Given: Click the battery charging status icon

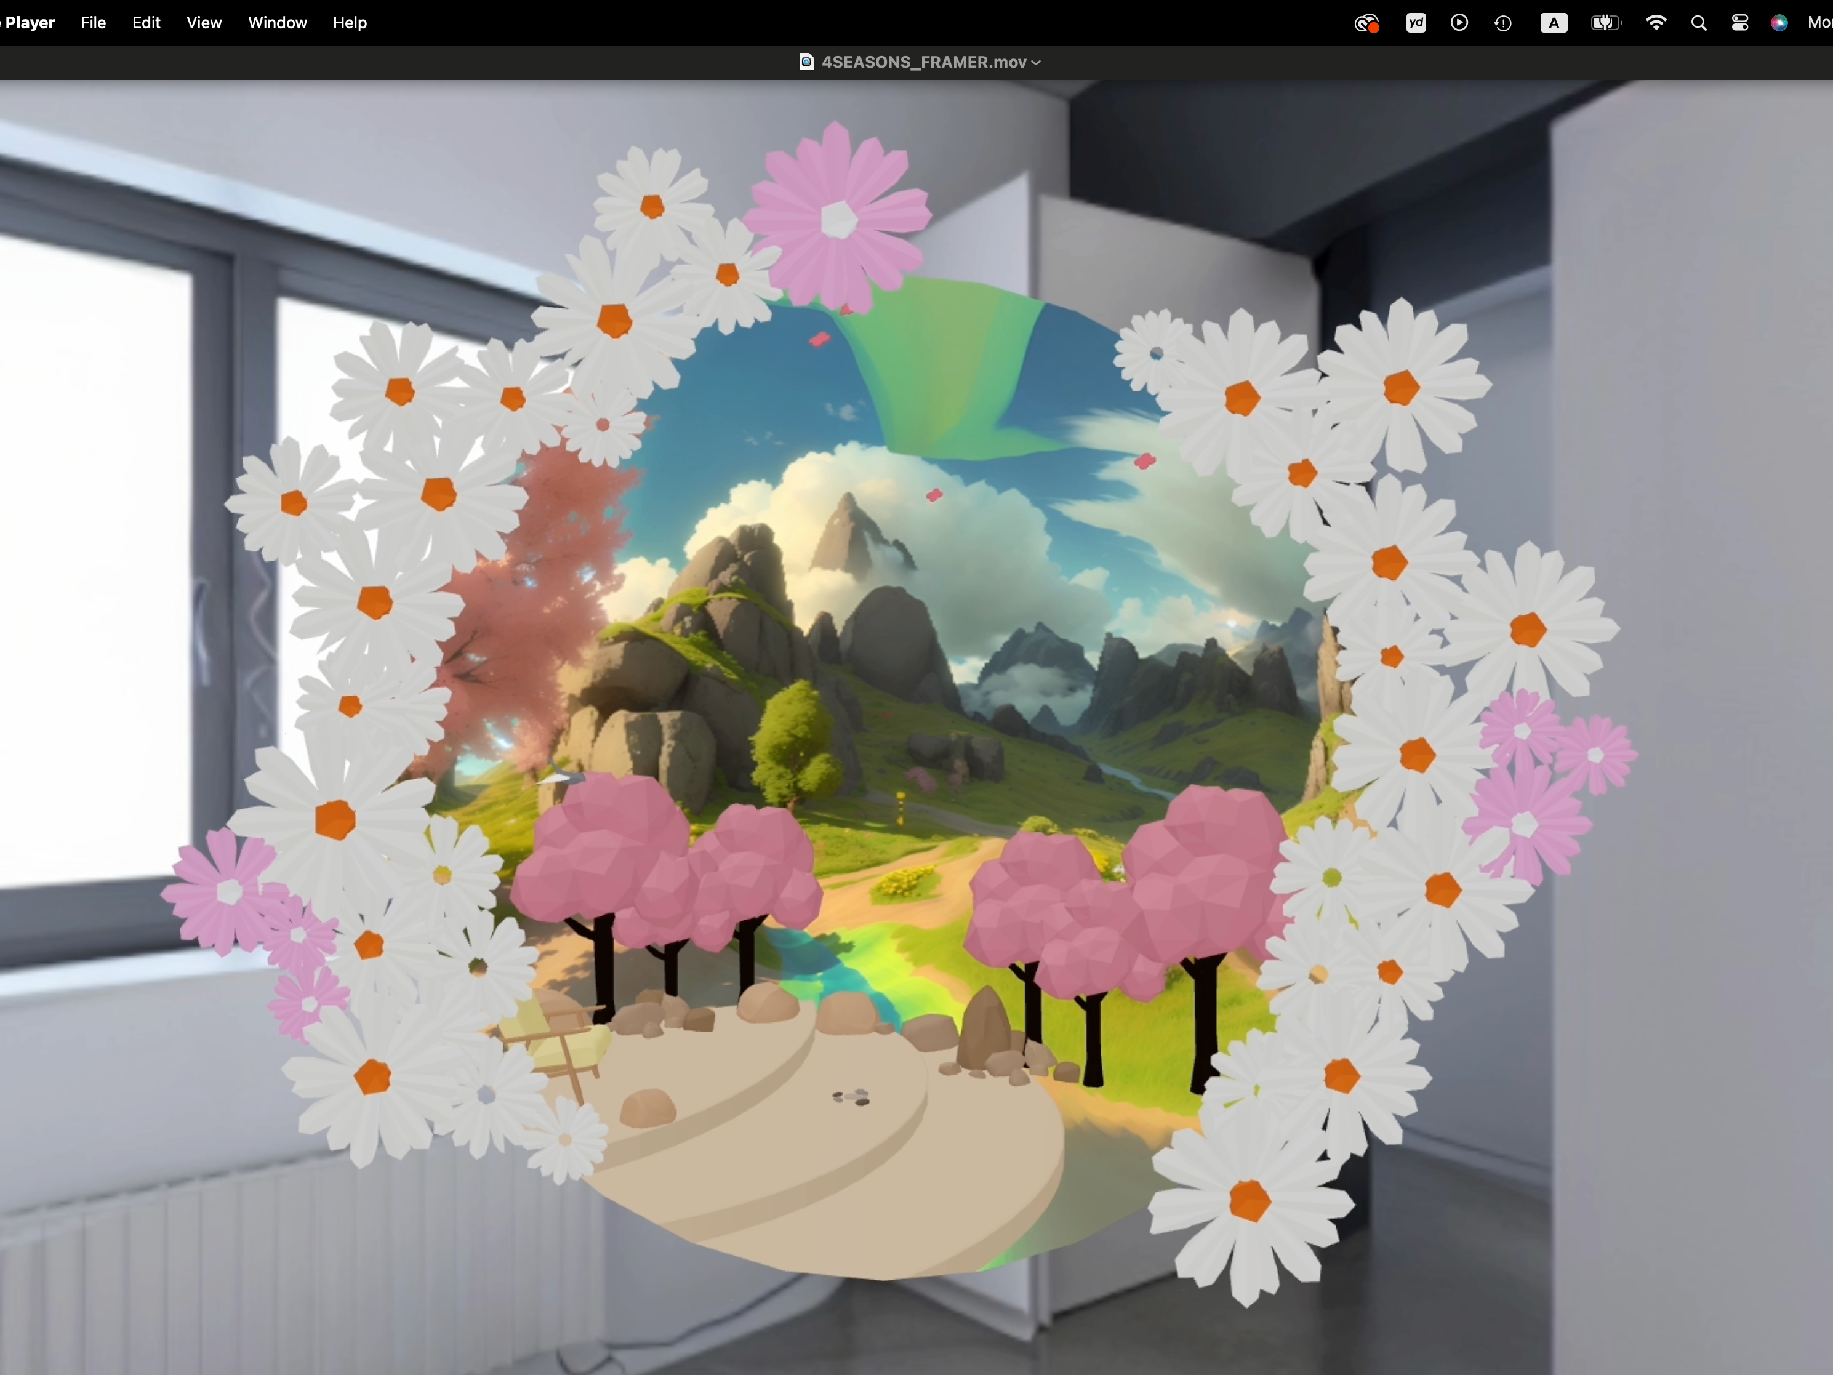Looking at the screenshot, I should (1606, 23).
